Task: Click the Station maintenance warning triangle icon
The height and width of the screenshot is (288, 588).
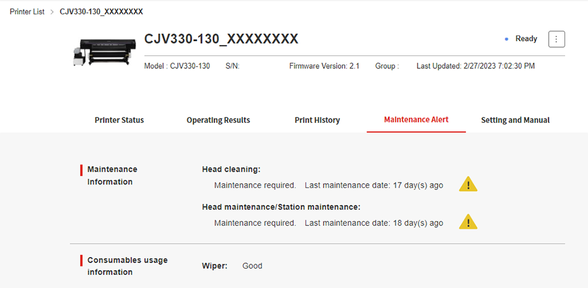Action: click(x=468, y=222)
